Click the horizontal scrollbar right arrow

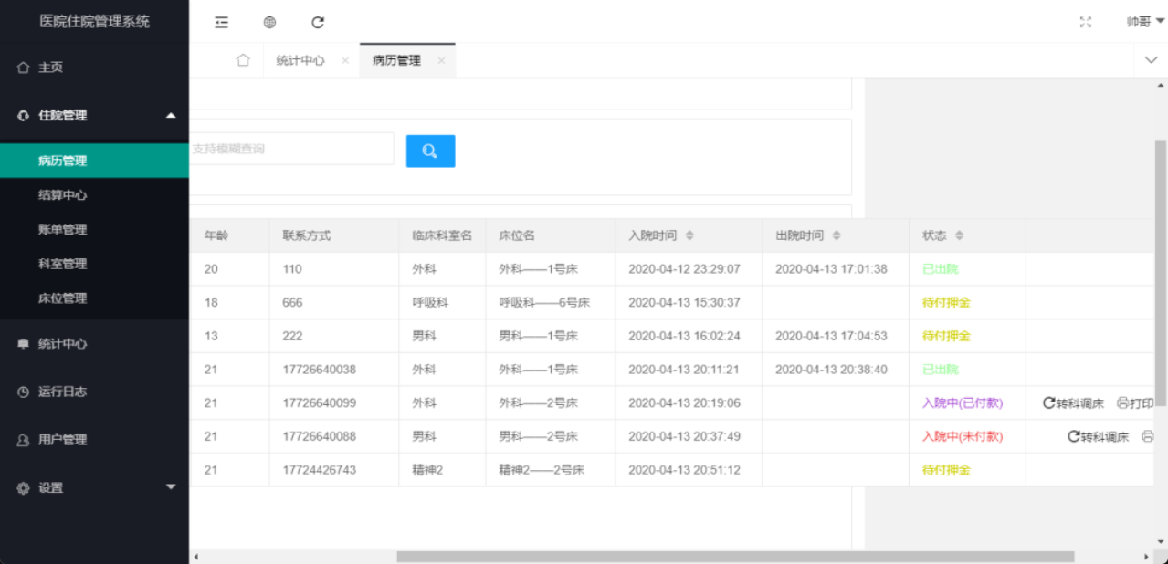point(1148,556)
